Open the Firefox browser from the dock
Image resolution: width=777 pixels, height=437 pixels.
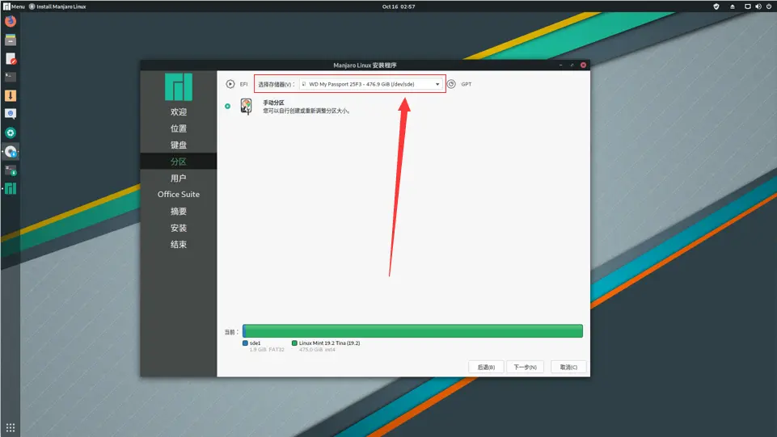pos(11,21)
